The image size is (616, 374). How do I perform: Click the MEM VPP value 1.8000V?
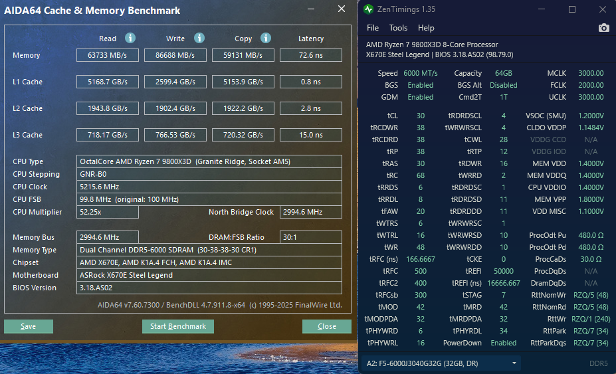[x=591, y=199]
